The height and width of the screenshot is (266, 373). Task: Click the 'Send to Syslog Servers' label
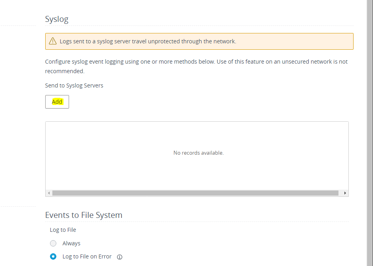[x=74, y=85]
